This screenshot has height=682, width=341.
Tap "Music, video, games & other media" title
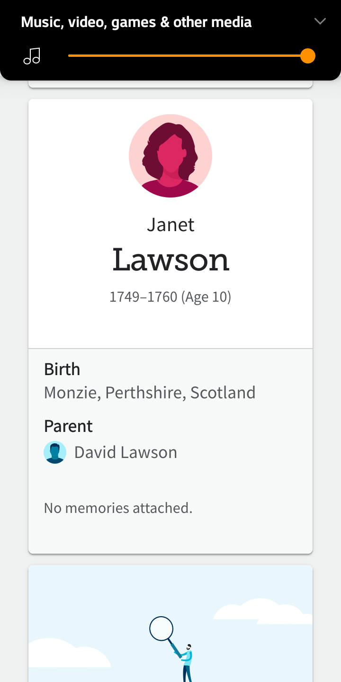(136, 22)
